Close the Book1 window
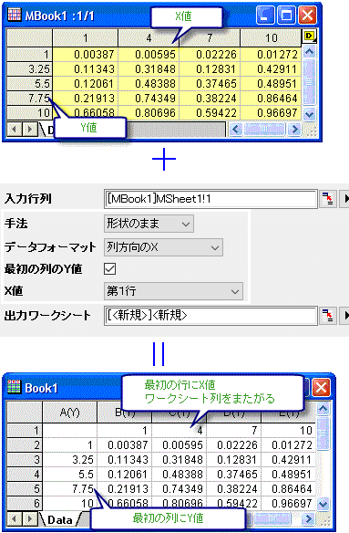 (x=321, y=387)
